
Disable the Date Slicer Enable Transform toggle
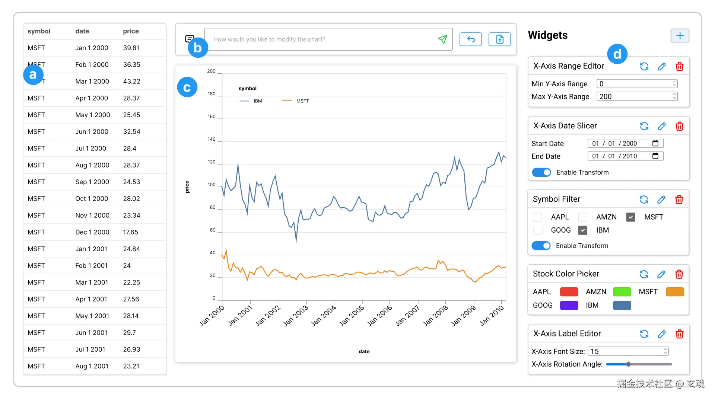pyautogui.click(x=541, y=172)
